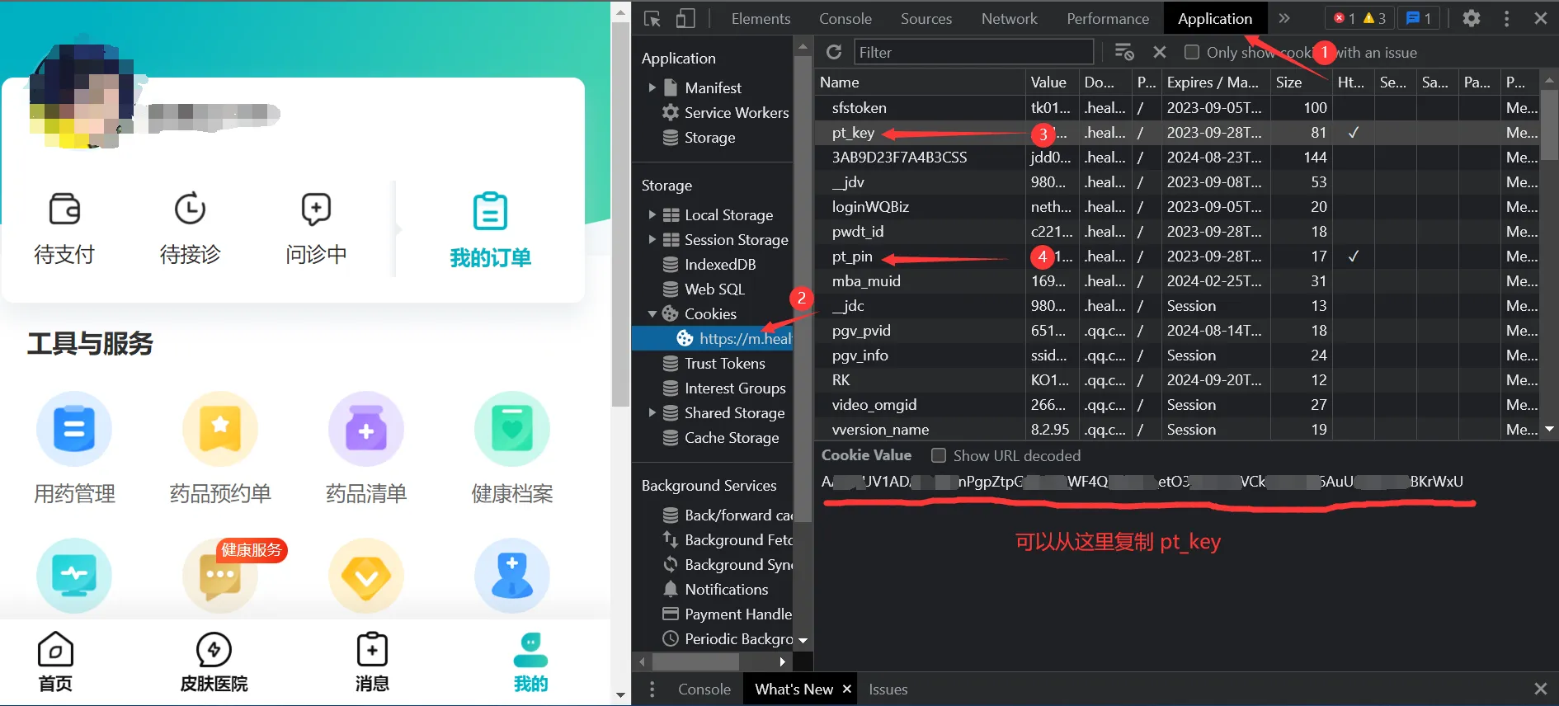Viewport: 1559px width, 706px height.
Task: Click the inspect element picker icon
Action: coord(652,19)
